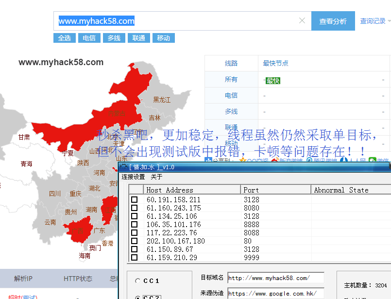This screenshot has width=391, height=299.
Task: Click the www.myhack58.com search input field
Action: pos(182,21)
